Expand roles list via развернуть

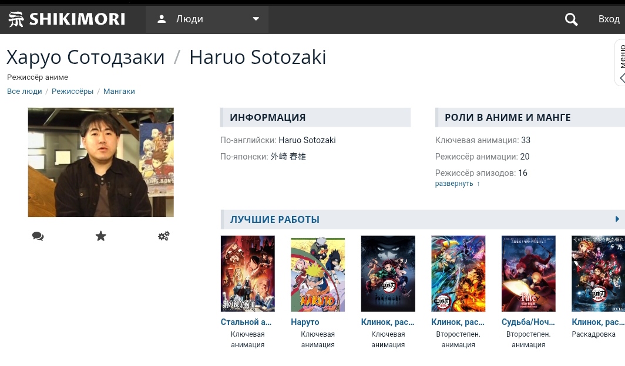coord(457,184)
